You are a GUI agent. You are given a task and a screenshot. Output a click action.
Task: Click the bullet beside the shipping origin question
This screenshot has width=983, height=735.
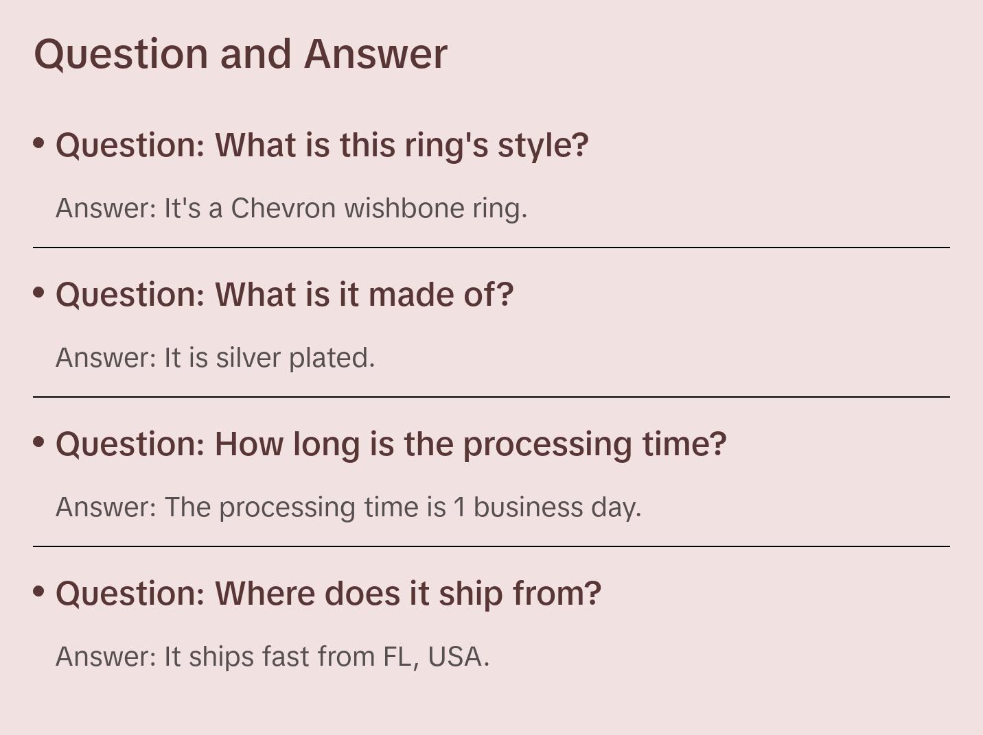click(39, 591)
